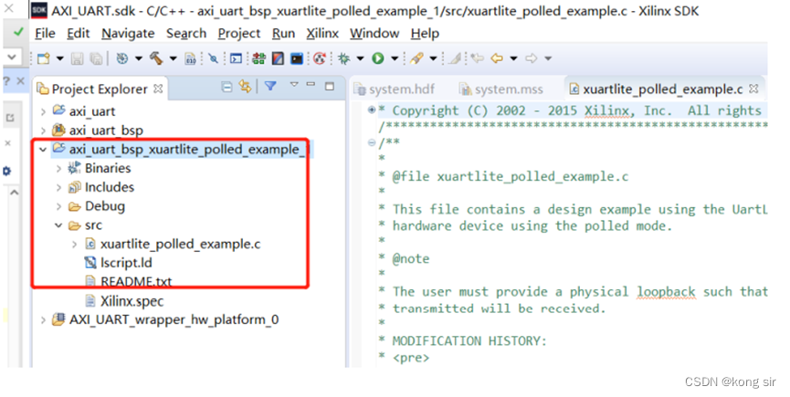The width and height of the screenshot is (790, 397).
Task: Open the Edit menu
Action: (x=79, y=33)
